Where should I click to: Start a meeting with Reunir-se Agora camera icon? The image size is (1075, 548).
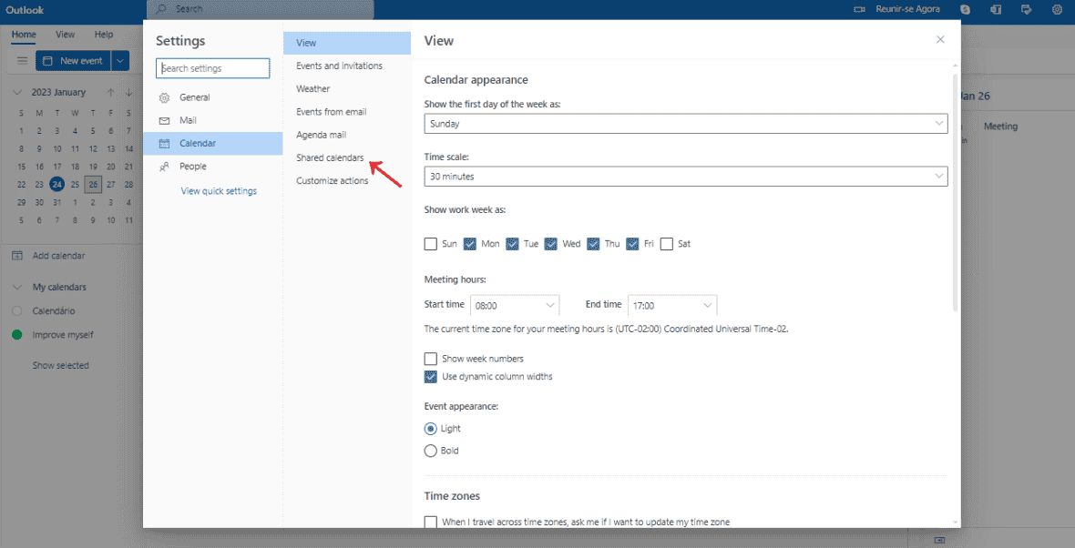pos(857,9)
